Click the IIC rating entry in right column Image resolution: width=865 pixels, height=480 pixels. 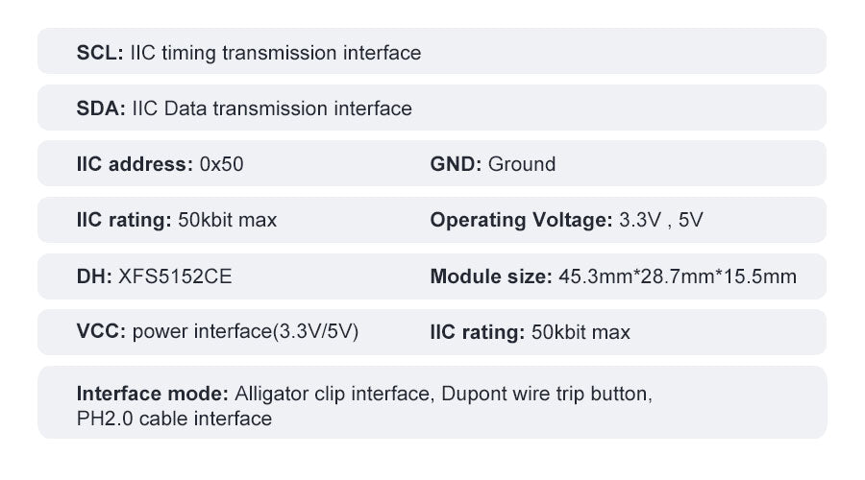tap(530, 332)
